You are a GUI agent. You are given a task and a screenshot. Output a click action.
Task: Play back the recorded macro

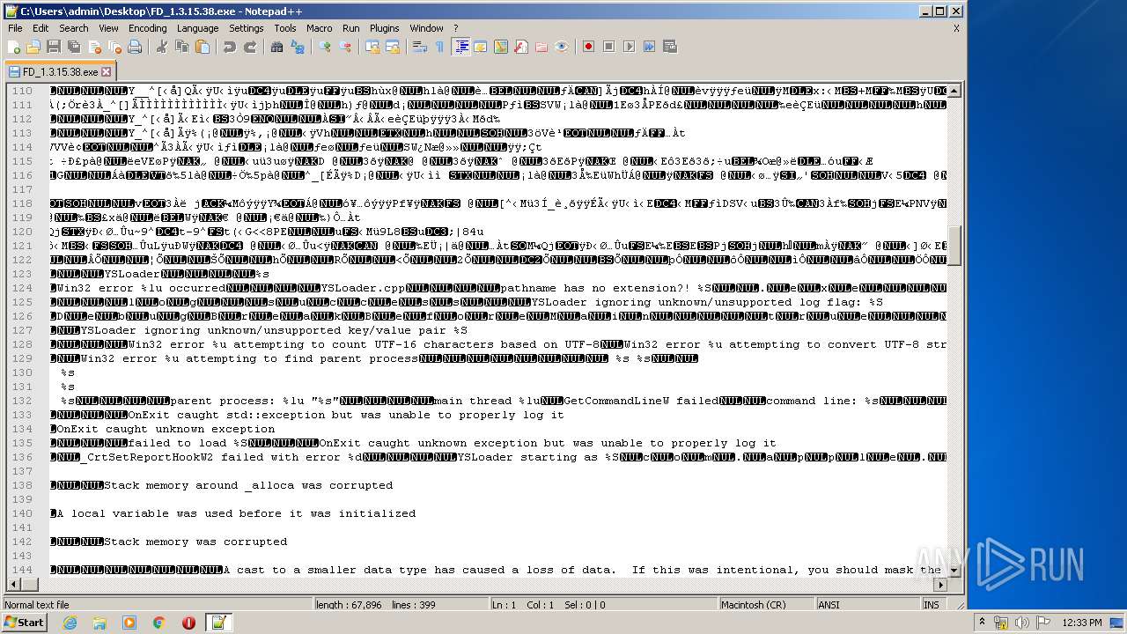pyautogui.click(x=629, y=47)
